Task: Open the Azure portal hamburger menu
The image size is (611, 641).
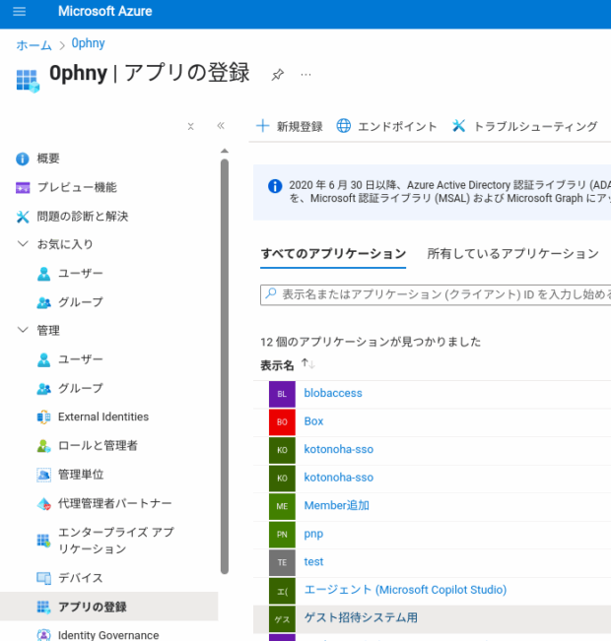Action: click(x=20, y=12)
